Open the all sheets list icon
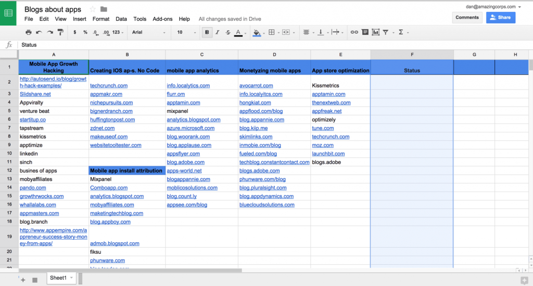This screenshot has height=286, width=533. (x=35, y=280)
